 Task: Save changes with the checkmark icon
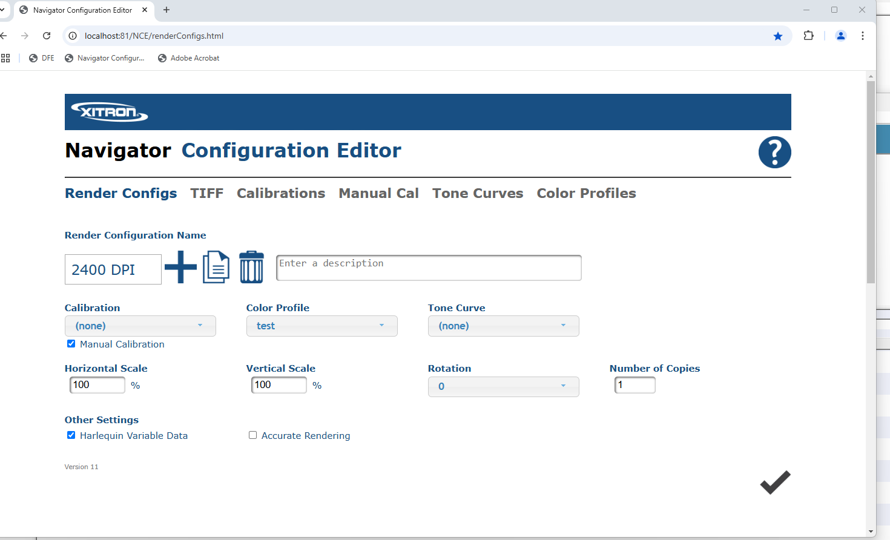(776, 482)
